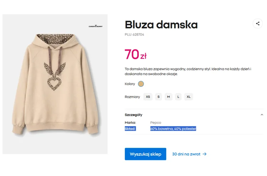The width and height of the screenshot is (267, 176).
Task: Click the 70 zł price
Action: point(135,55)
